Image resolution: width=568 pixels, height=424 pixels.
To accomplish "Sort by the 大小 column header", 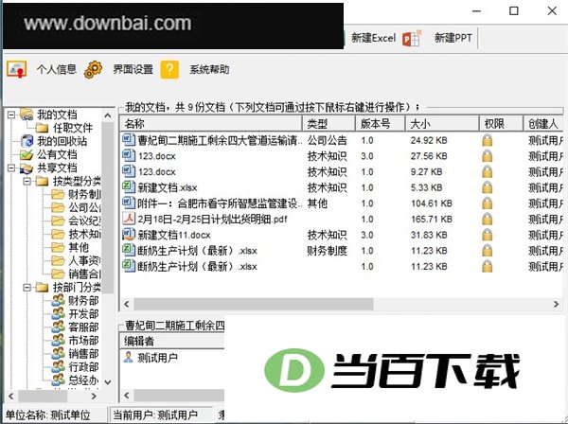I will (x=442, y=124).
